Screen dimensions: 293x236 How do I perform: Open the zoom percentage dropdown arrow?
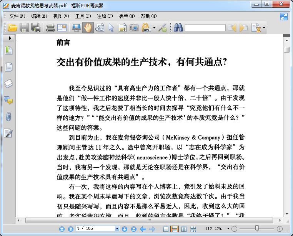coord(228,229)
